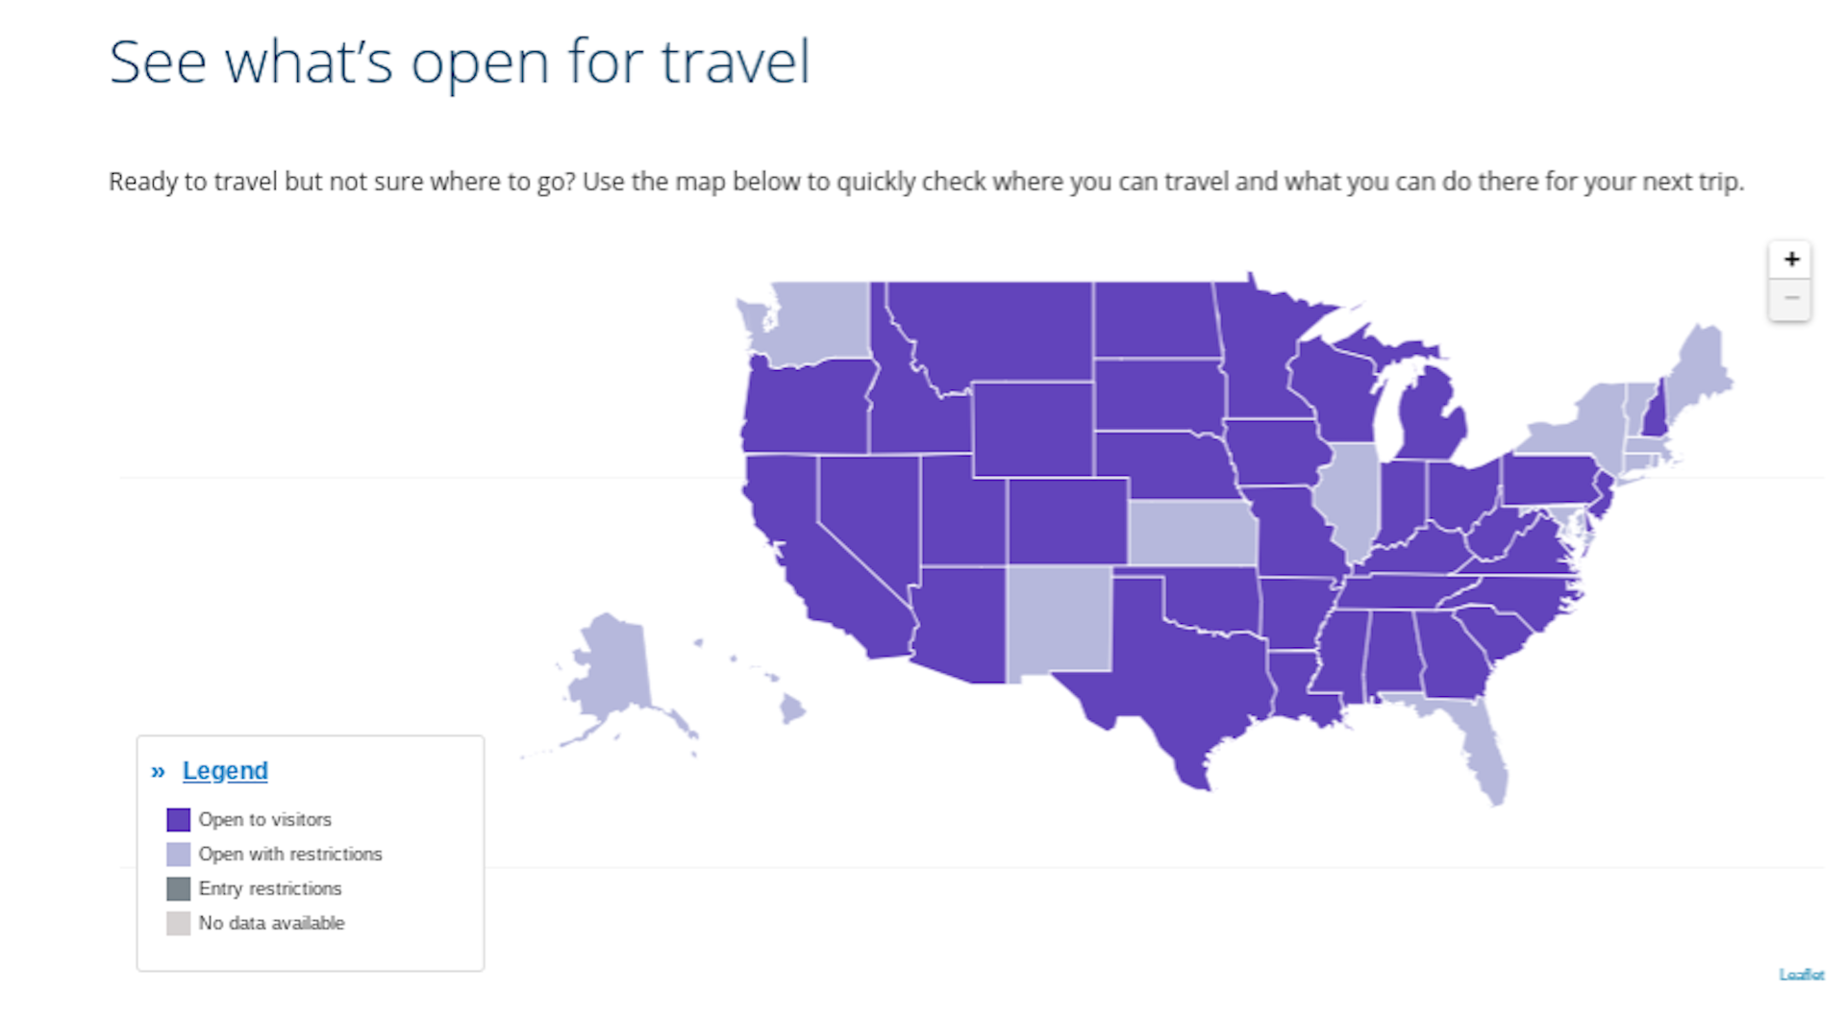Select Illinois on the map
This screenshot has width=1846, height=1021.
point(1351,500)
